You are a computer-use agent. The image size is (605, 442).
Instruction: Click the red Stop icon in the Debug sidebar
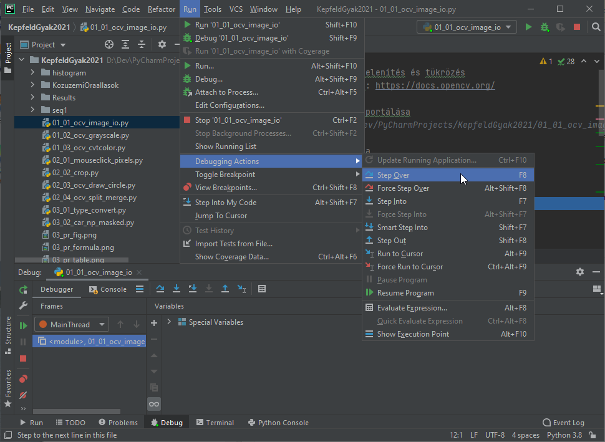(x=23, y=358)
